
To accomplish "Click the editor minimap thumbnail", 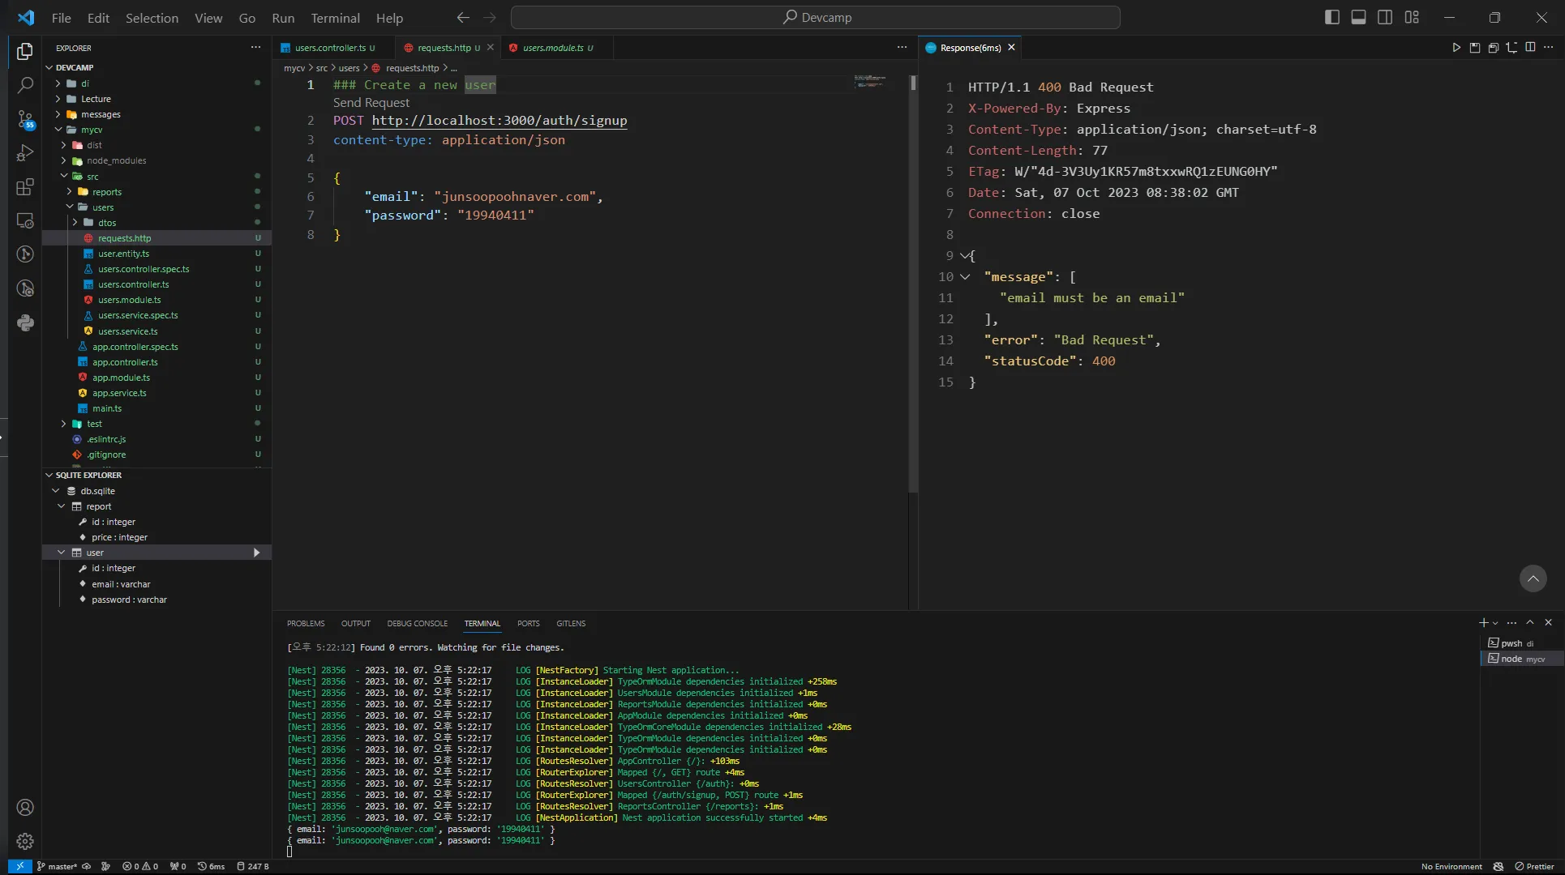I will pos(869,81).
